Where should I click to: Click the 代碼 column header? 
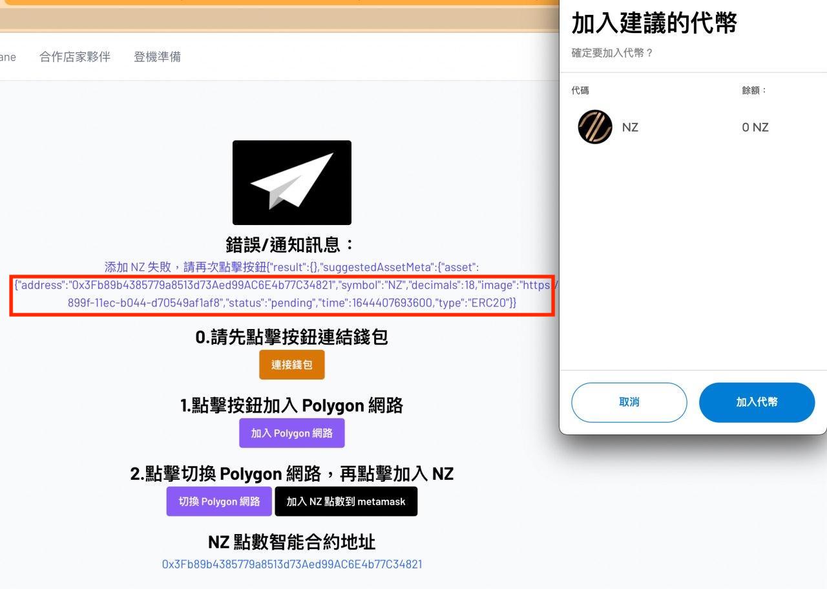coord(579,91)
